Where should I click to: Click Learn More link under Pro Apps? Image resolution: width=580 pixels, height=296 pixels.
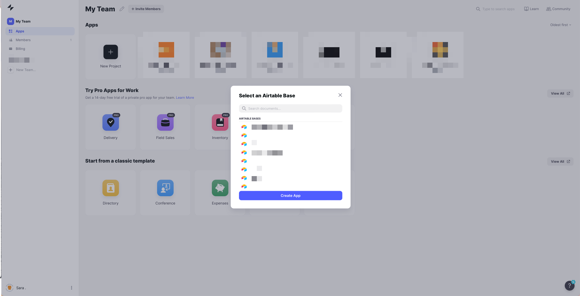[x=185, y=98]
